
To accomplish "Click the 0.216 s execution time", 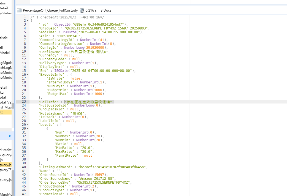I will [x=91, y=10].
